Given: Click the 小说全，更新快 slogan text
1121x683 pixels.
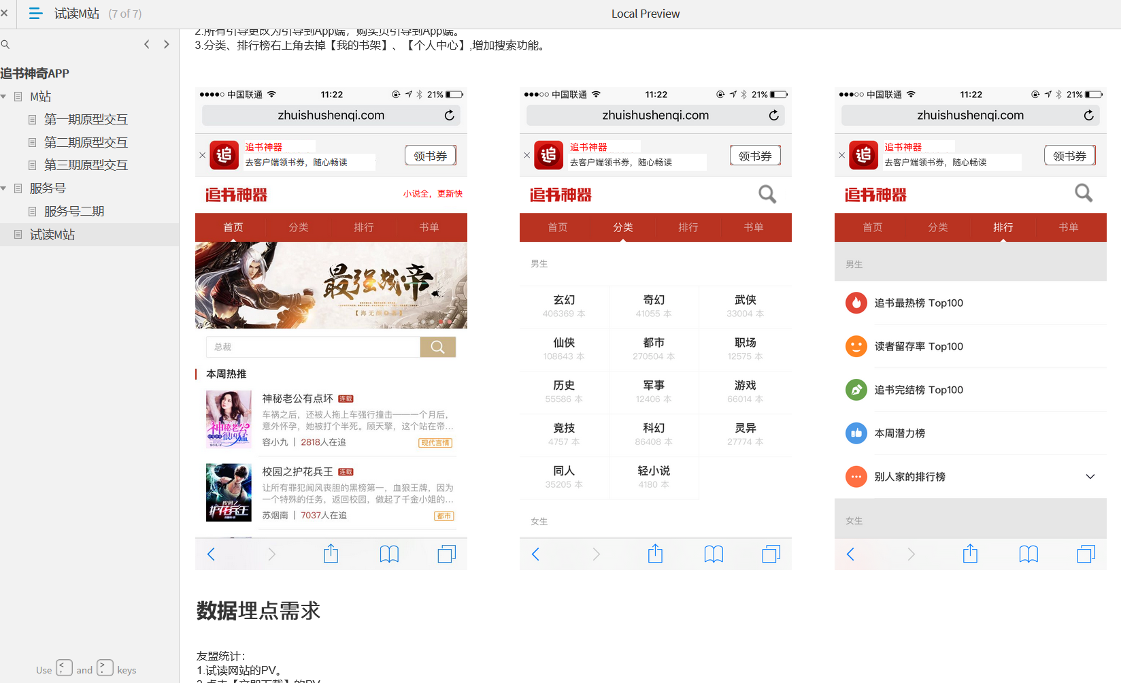Looking at the screenshot, I should [433, 194].
